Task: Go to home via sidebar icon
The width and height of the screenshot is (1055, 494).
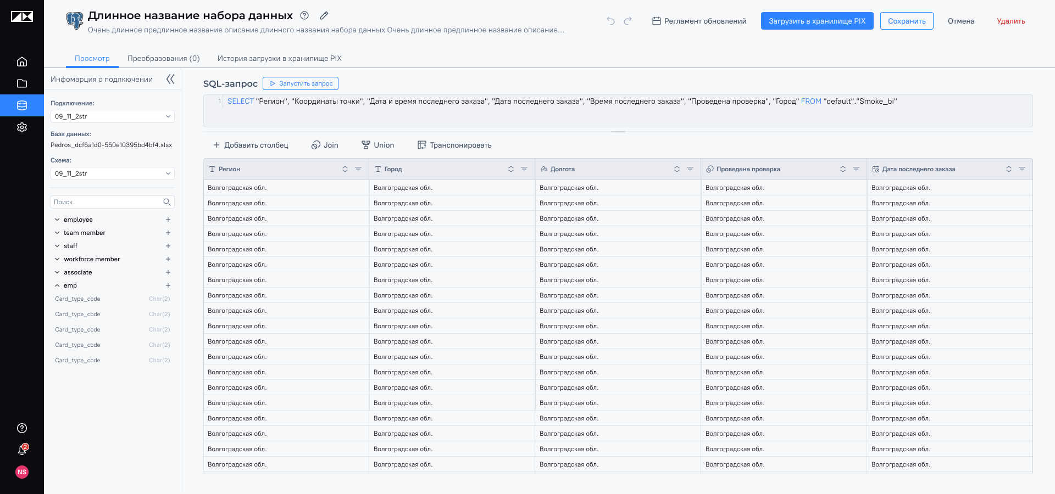Action: tap(22, 61)
